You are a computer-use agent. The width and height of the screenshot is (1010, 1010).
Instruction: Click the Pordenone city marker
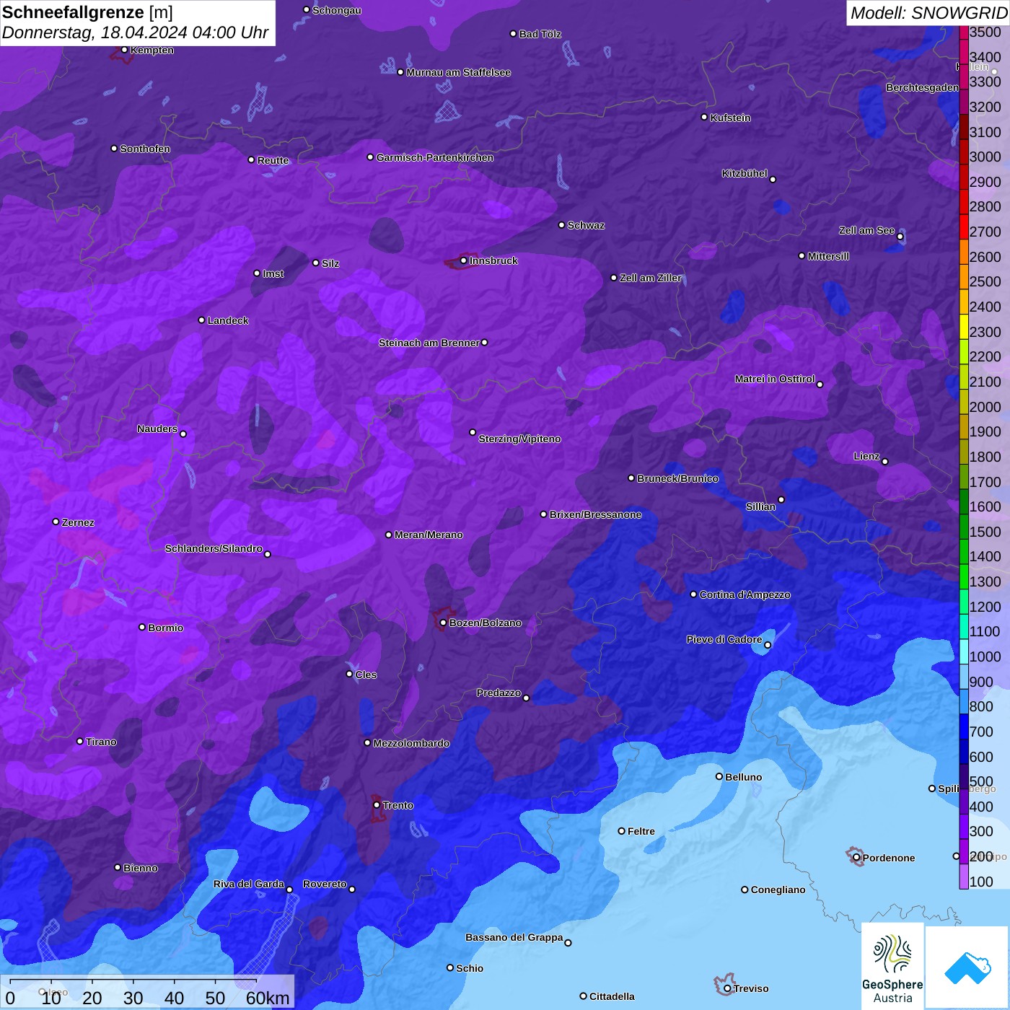[856, 857]
